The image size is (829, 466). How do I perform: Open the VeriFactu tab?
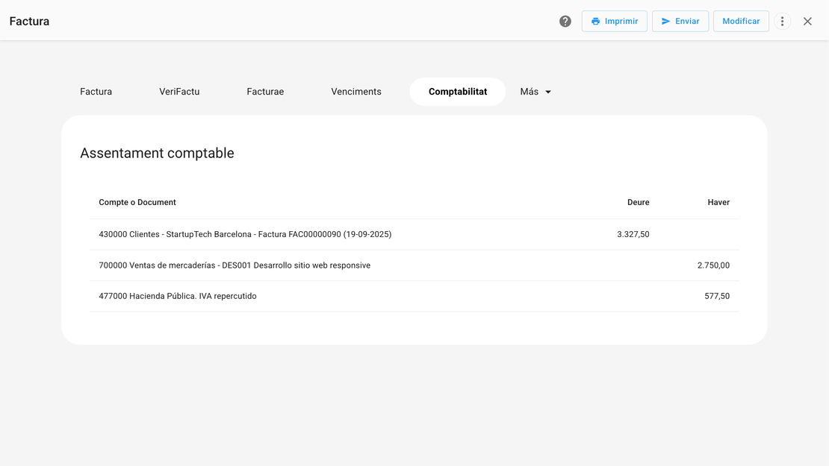coord(179,92)
